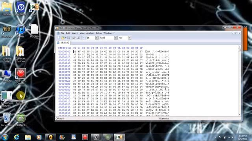Image resolution: width=252 pixels, height=141 pixels.
Task: Click scrollbar up arrow in hex view
Action: 239,47
